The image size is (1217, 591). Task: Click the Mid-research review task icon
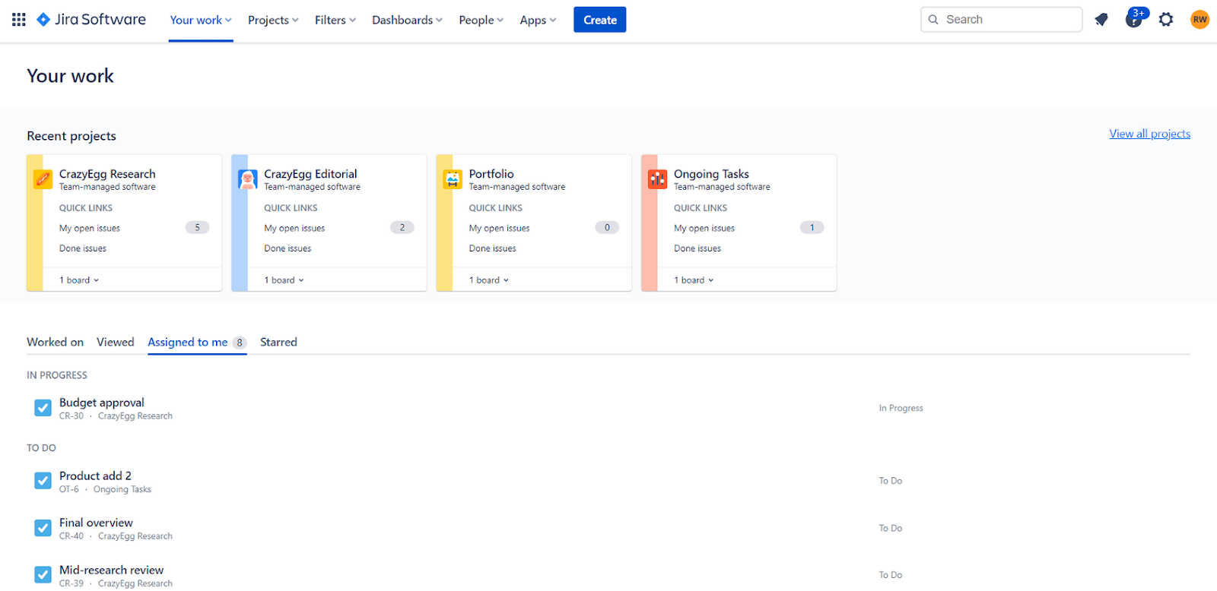43,575
